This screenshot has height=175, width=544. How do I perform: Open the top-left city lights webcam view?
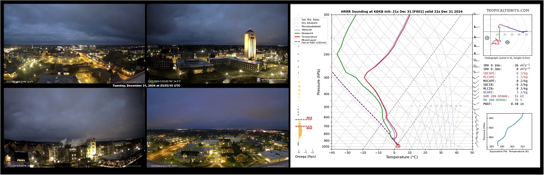(x=74, y=43)
